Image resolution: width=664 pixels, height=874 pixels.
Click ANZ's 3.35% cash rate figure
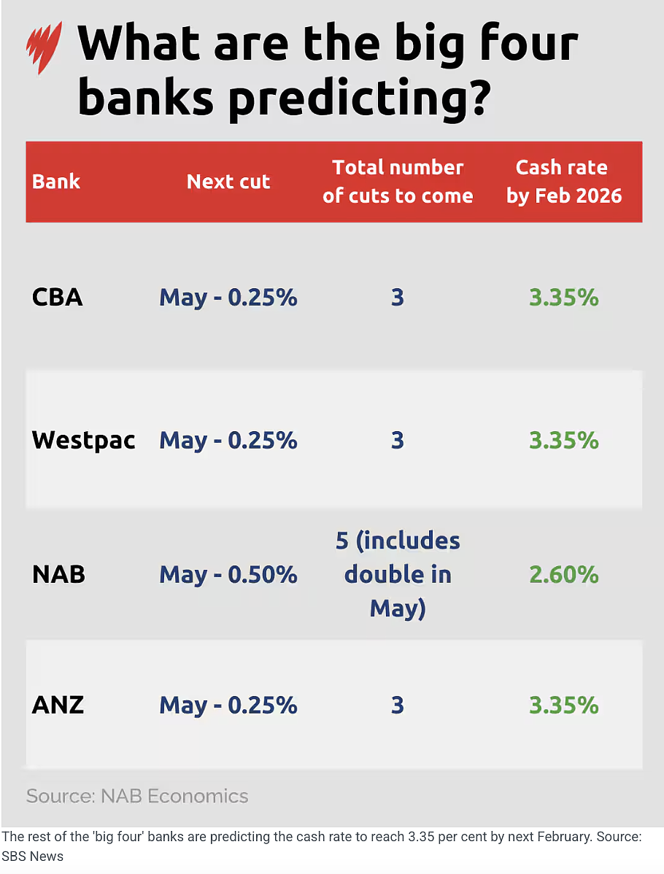click(563, 705)
